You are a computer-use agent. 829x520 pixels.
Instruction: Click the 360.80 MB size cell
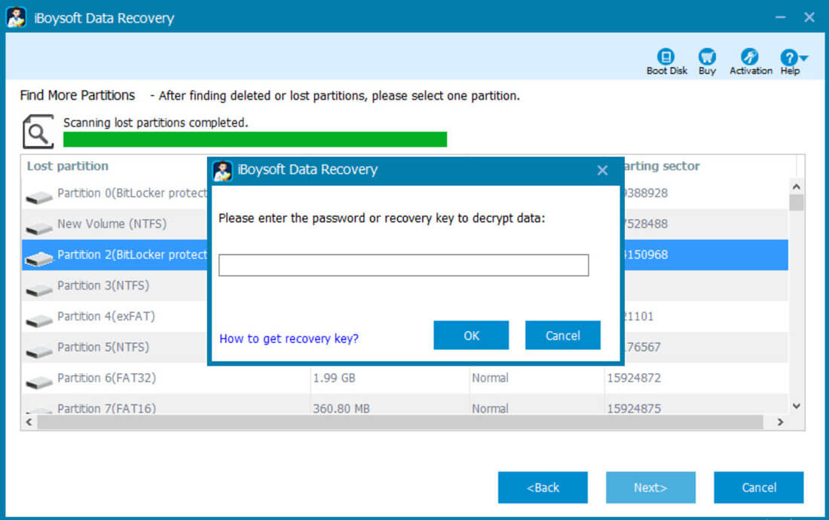click(x=341, y=409)
